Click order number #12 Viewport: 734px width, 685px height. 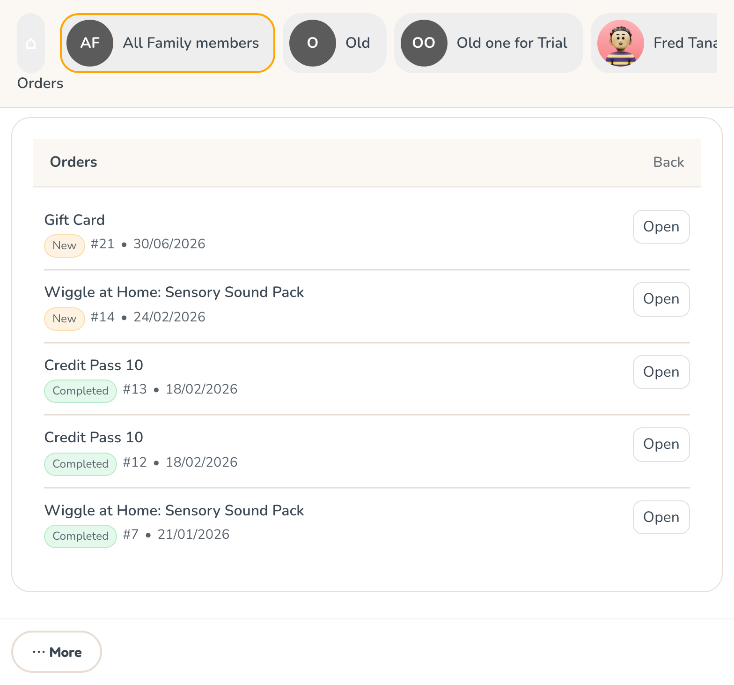(135, 462)
